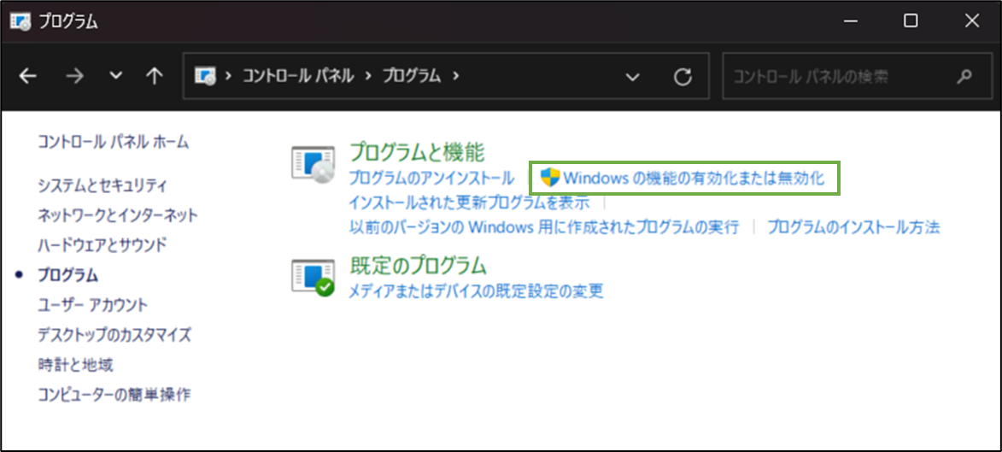This screenshot has width=1002, height=452.
Task: Click the shield icon beside Windows の機能
Action: (549, 178)
